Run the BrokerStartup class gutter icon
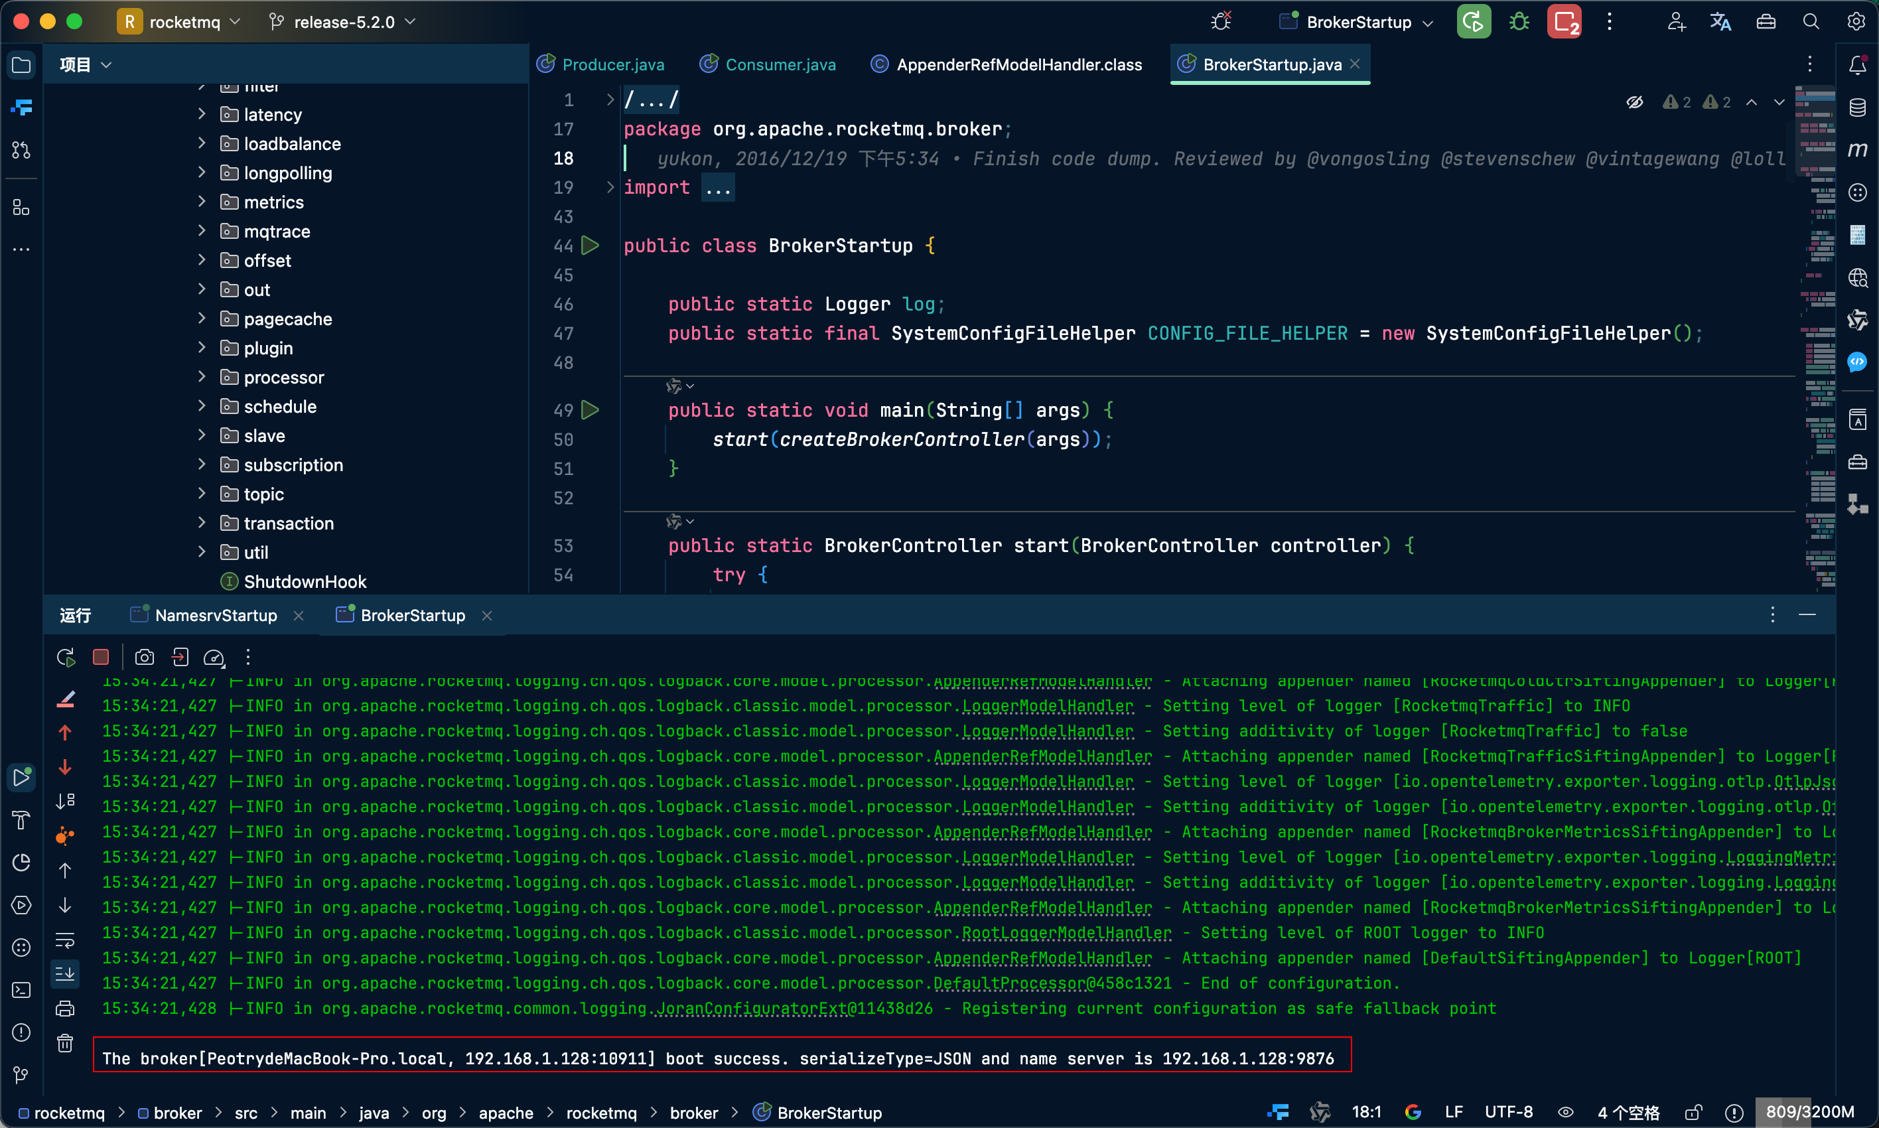Viewport: 1879px width, 1128px height. point(591,246)
